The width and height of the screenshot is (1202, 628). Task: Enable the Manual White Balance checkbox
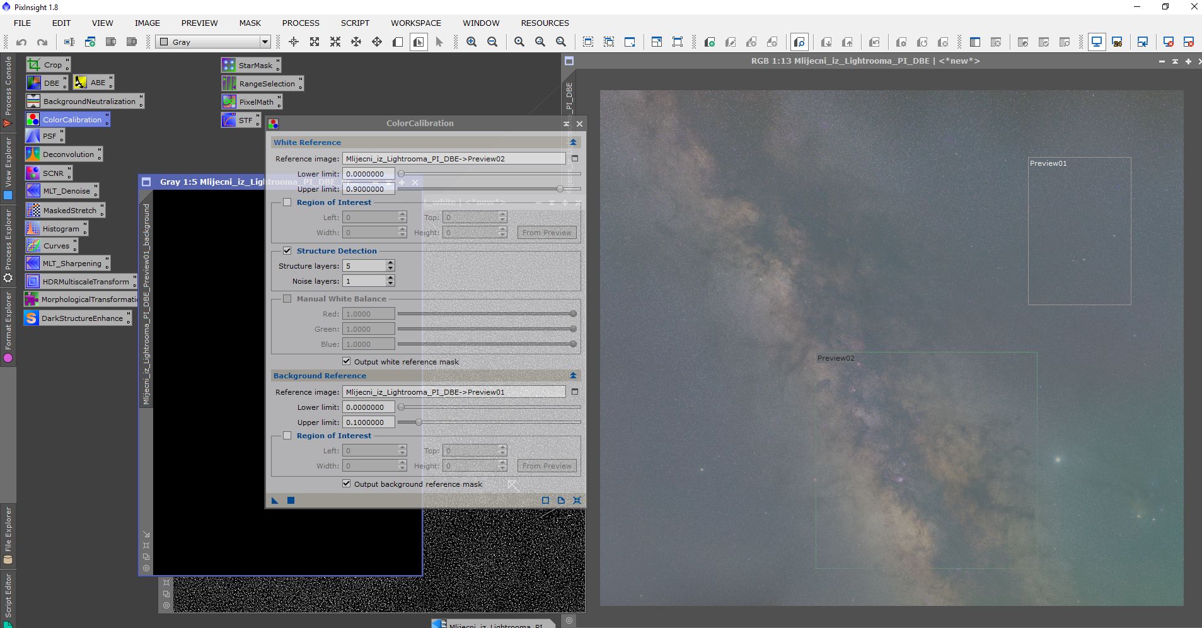coord(287,299)
